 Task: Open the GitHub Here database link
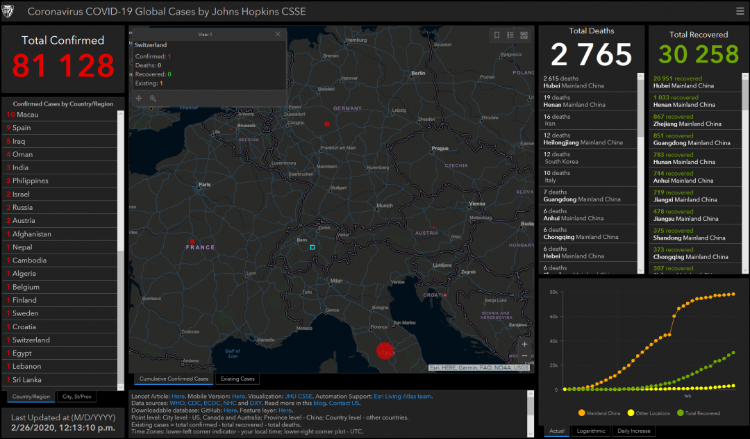[230, 411]
